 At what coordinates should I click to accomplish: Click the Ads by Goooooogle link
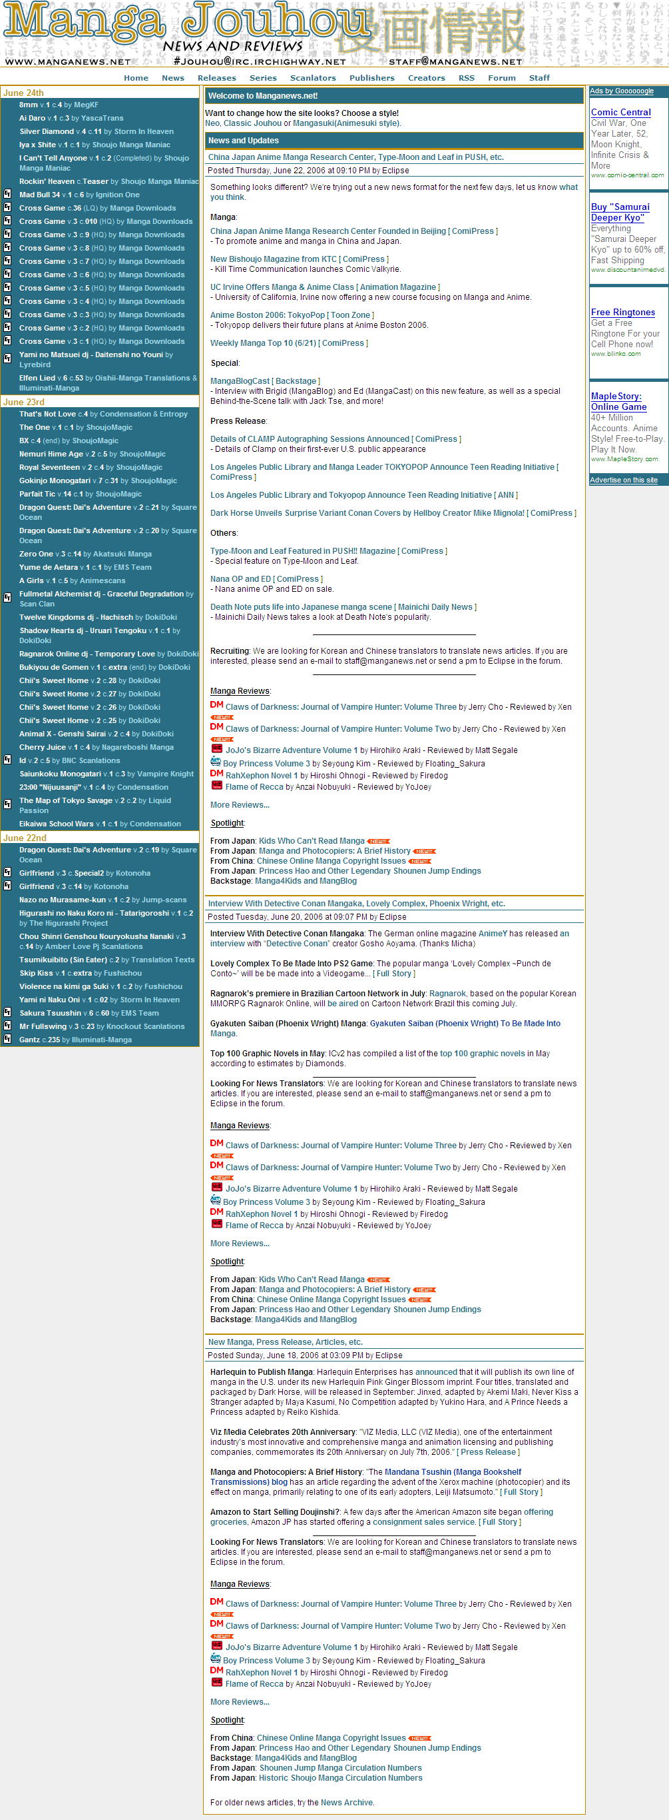621,91
